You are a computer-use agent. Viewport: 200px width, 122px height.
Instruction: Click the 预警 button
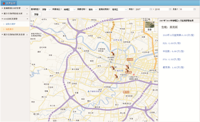click(36, 14)
